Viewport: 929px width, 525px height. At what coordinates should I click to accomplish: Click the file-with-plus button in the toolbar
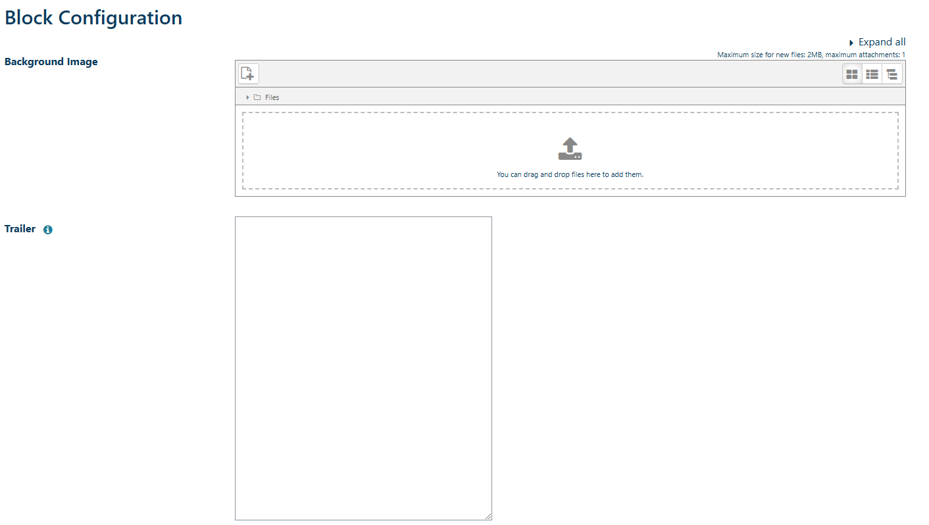pyautogui.click(x=248, y=73)
